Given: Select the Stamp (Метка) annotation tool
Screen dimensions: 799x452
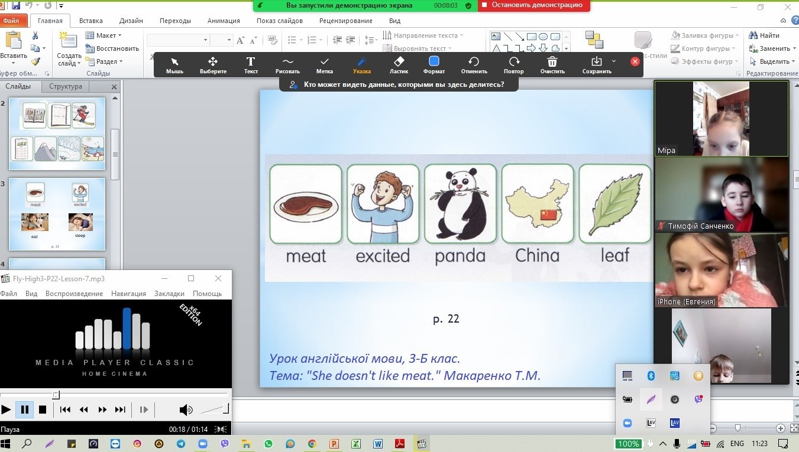Looking at the screenshot, I should click(x=324, y=64).
